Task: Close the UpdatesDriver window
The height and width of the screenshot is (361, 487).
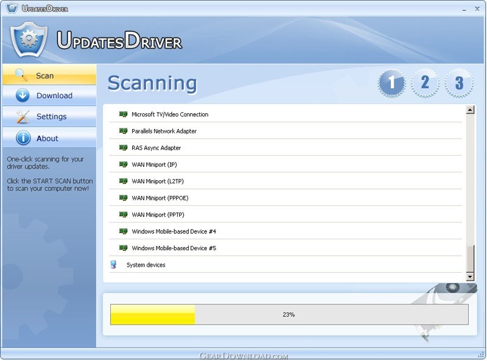Action: point(477,9)
